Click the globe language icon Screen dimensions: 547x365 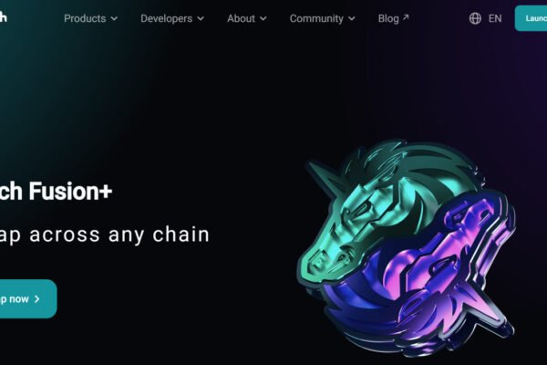pyautogui.click(x=475, y=18)
